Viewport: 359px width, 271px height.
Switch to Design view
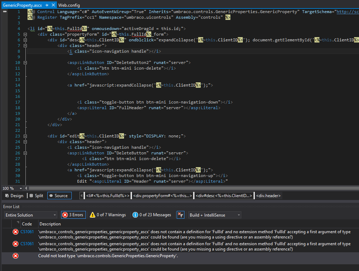(x=14, y=196)
